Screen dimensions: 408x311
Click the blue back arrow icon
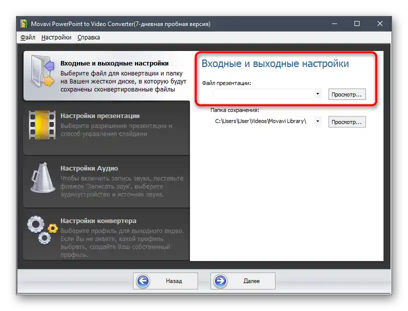point(143,281)
